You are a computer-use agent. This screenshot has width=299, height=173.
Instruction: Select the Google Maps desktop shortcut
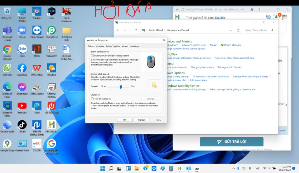click(x=7, y=145)
